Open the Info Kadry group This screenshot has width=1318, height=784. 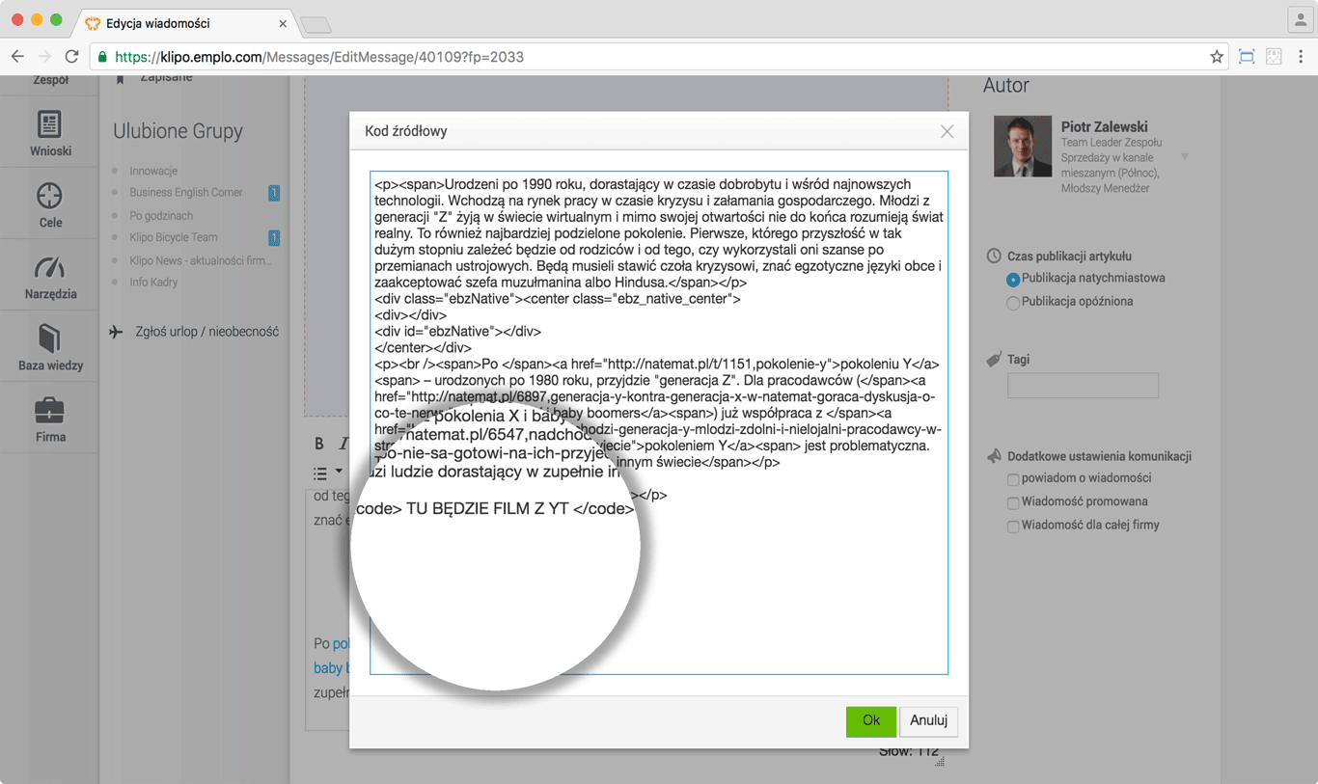pyautogui.click(x=153, y=283)
